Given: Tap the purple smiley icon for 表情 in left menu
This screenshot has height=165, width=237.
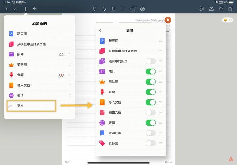Looking at the screenshot, I should (x=11, y=95).
